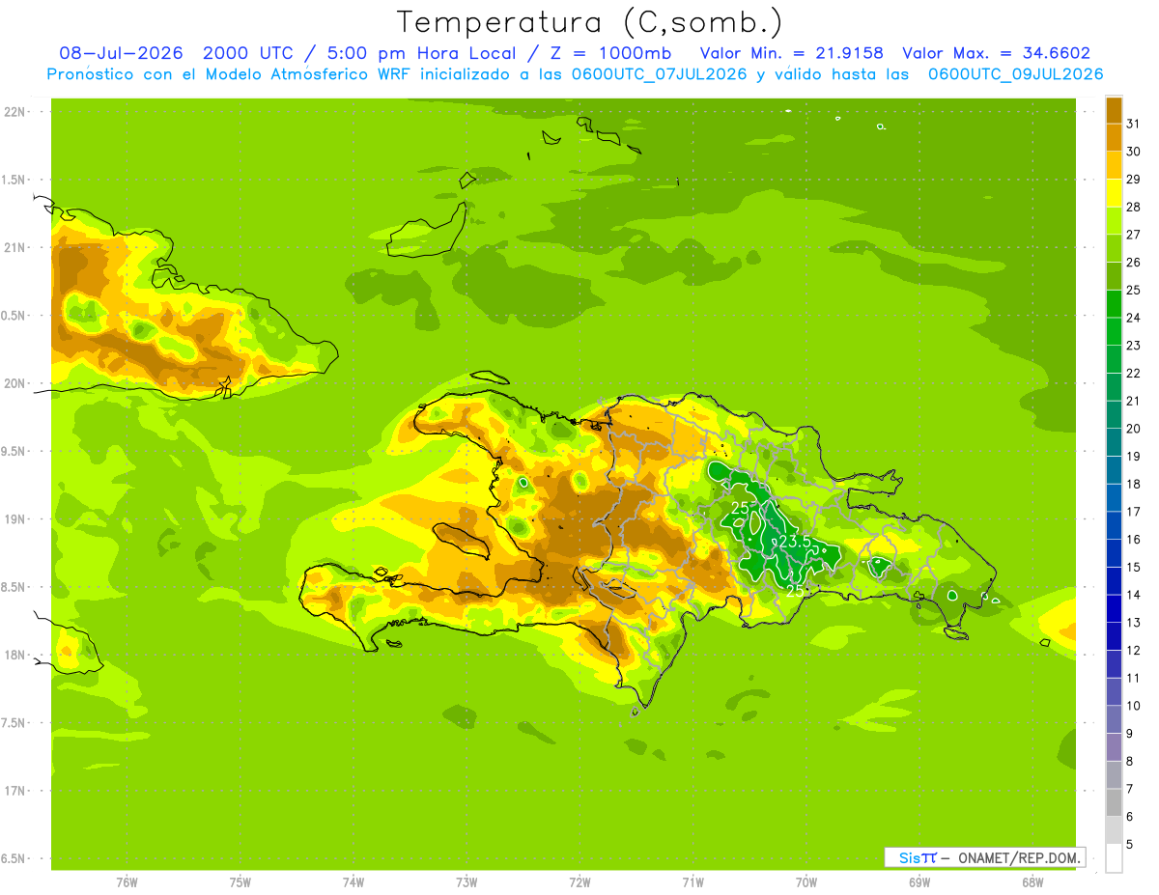Click the "20N" latitude axis label

point(14,383)
